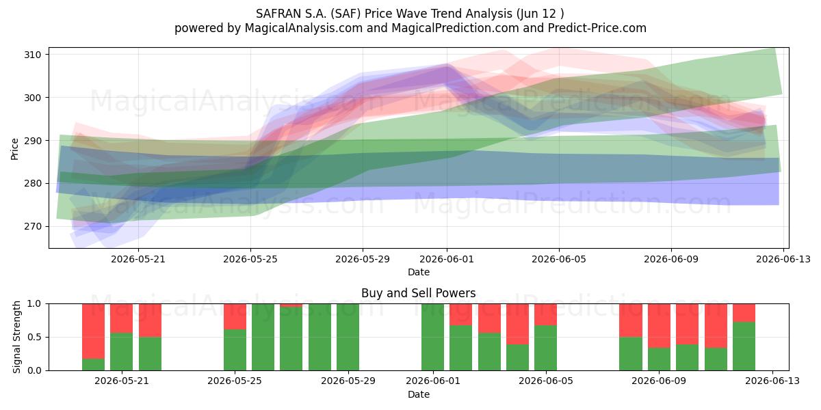
Task: Click the red sell segment above 2026-06-05
Action: pos(546,314)
